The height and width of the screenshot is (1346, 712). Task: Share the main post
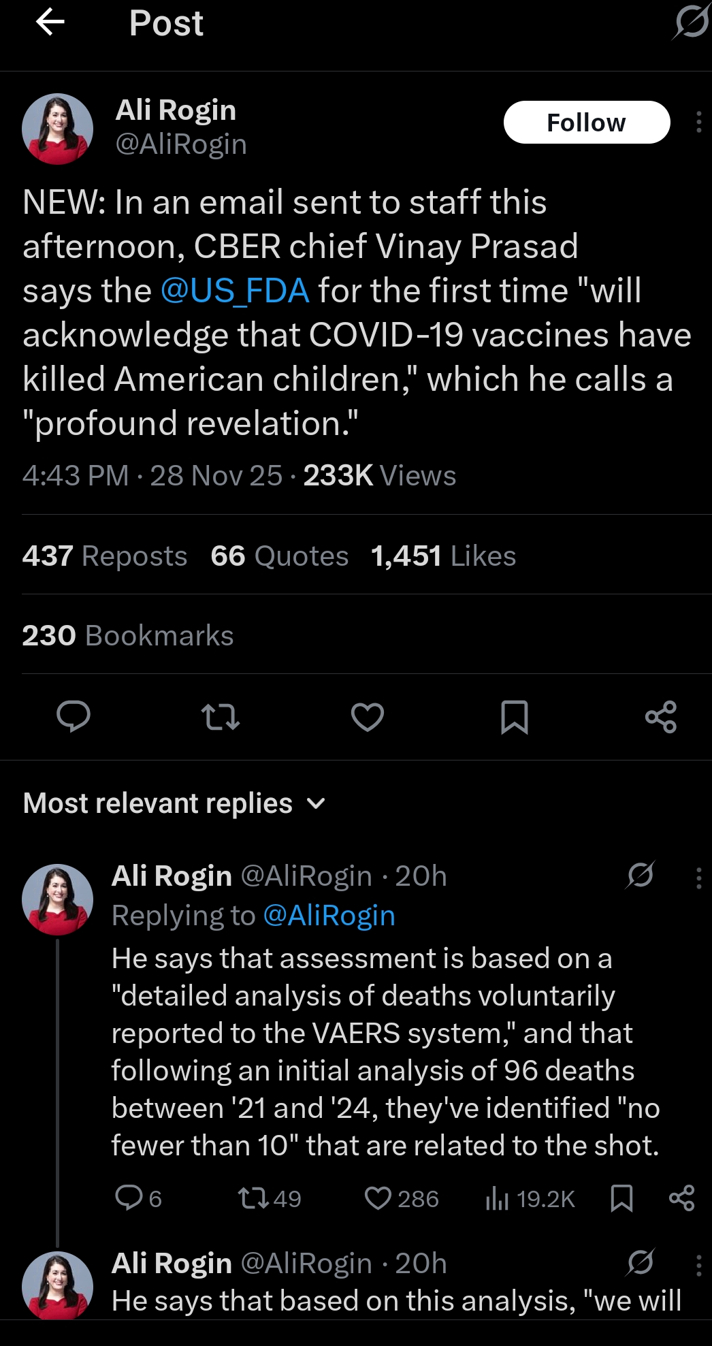[x=660, y=717]
